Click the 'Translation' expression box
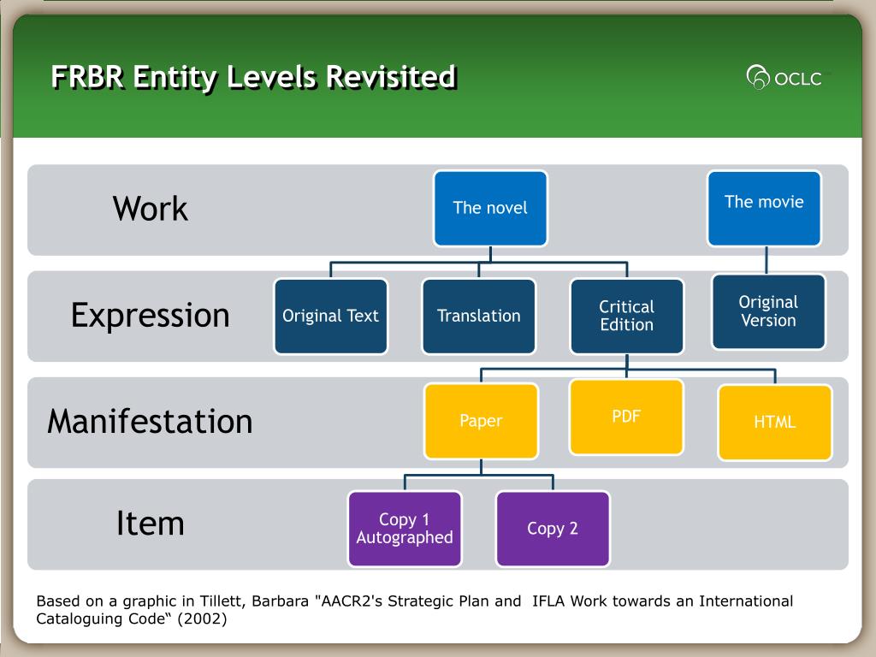 tap(479, 317)
